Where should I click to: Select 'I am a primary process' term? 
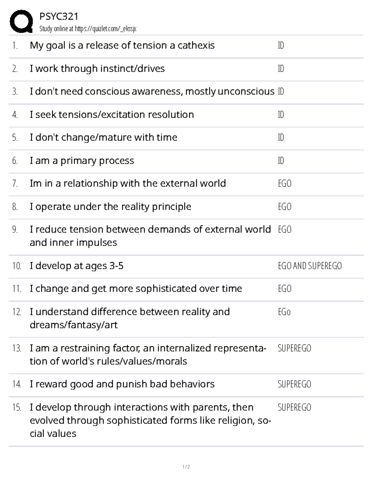[x=82, y=161]
